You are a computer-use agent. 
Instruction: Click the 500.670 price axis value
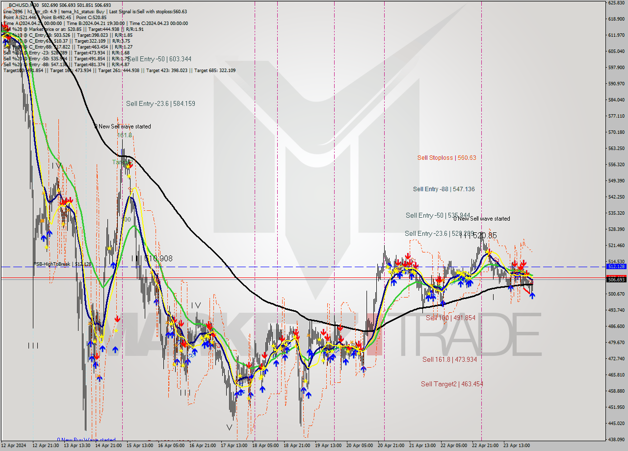pyautogui.click(x=616, y=294)
